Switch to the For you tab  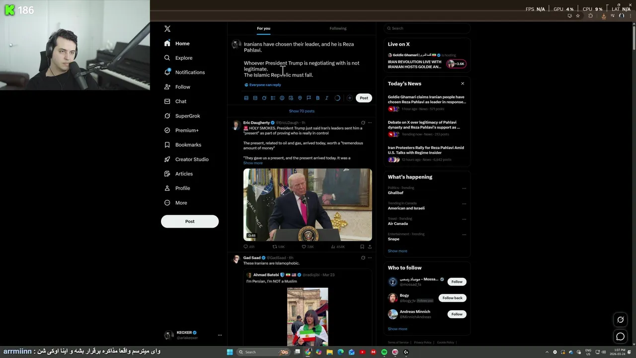263,28
